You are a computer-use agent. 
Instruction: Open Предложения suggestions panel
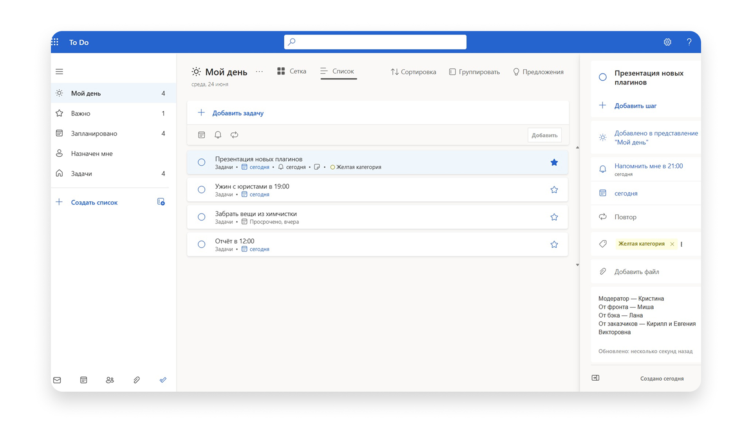(538, 72)
